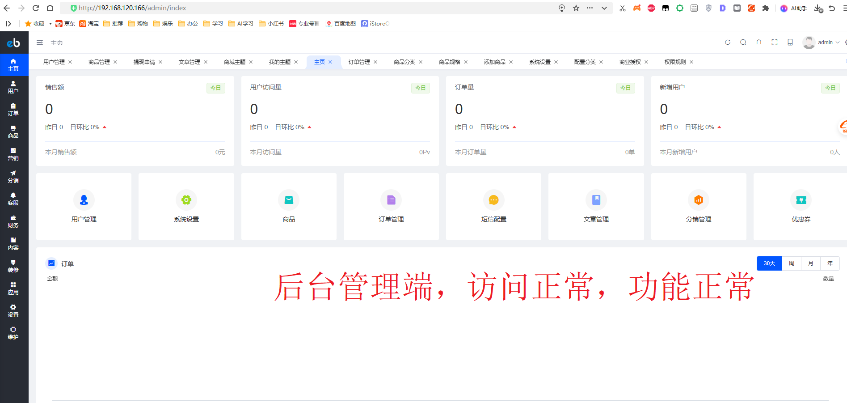Image resolution: width=847 pixels, height=403 pixels.
Task: Click 主页 breadcrumb in header
Action: 57,42
